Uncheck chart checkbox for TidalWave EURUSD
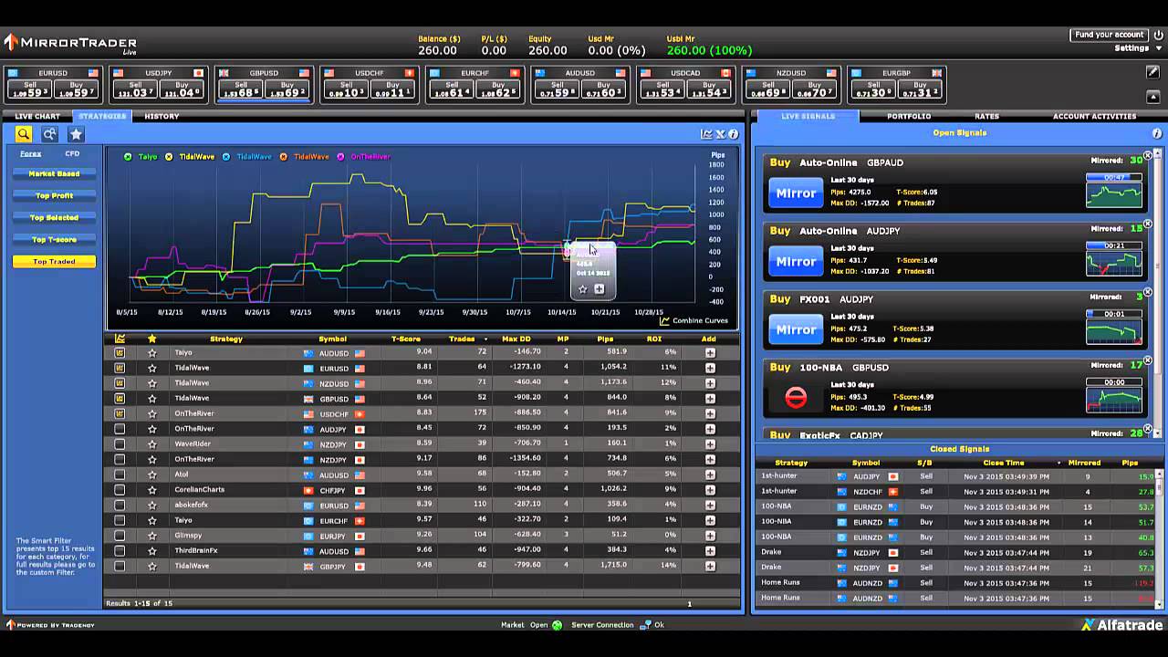Viewport: 1168px width, 657px height. click(x=120, y=368)
